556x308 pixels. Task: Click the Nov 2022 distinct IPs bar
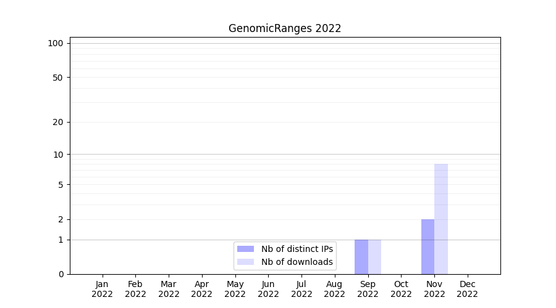[x=428, y=246]
